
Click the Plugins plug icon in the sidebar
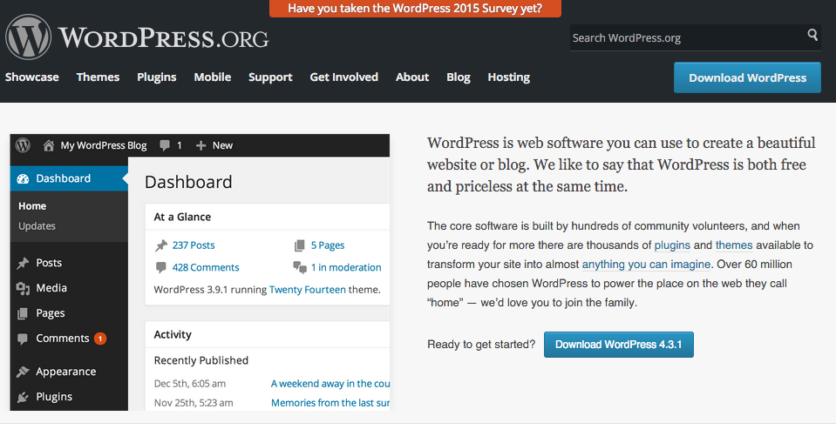pyautogui.click(x=23, y=397)
